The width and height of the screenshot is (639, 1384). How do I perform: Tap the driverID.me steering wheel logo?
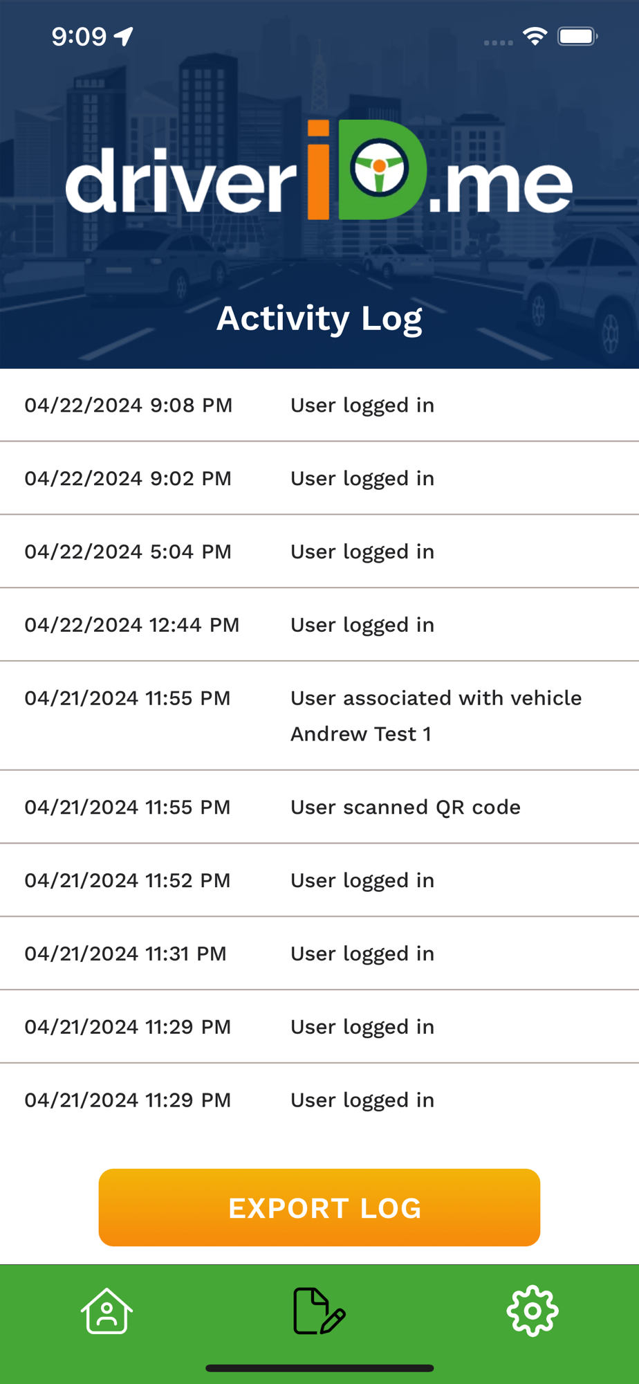(379, 168)
